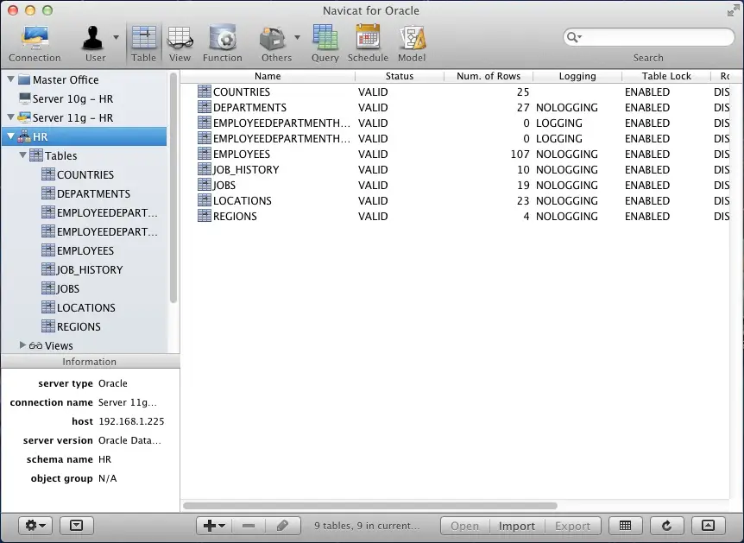This screenshot has width=744, height=543.
Task: Click the User toolbar icon
Action: (93, 44)
